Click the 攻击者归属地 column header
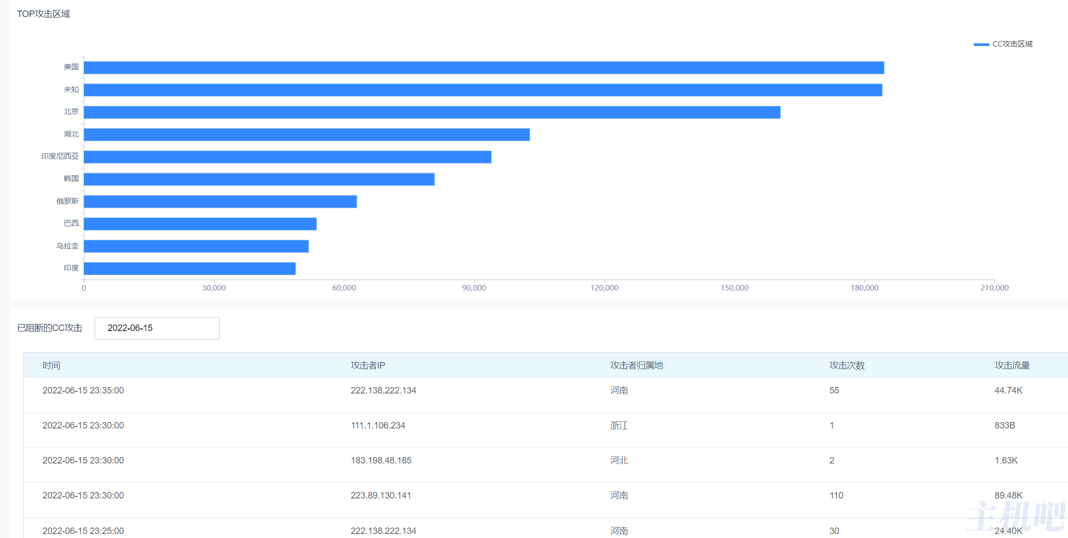 click(x=637, y=365)
